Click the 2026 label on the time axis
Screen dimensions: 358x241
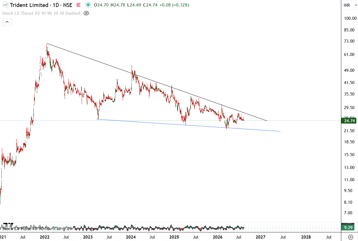tap(217, 237)
